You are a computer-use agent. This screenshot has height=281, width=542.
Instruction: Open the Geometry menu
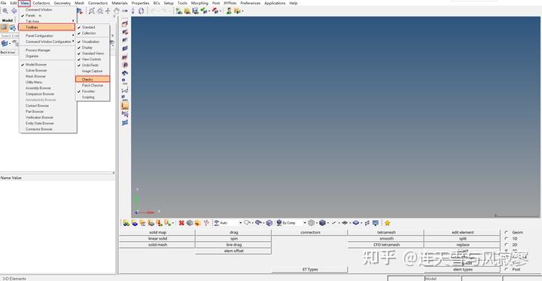tap(62, 3)
